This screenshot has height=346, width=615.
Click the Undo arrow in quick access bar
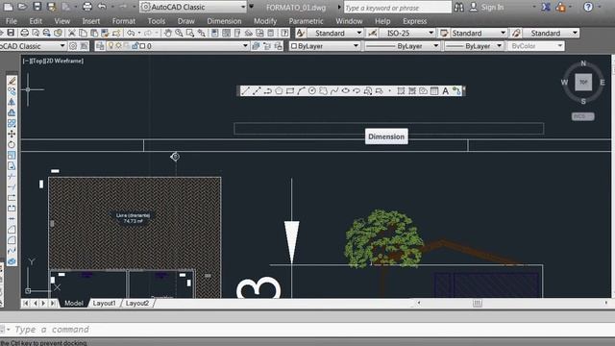click(102, 7)
